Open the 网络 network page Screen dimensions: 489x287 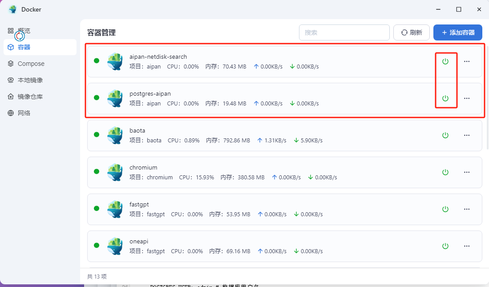coord(24,113)
